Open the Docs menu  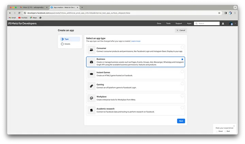click(159, 23)
